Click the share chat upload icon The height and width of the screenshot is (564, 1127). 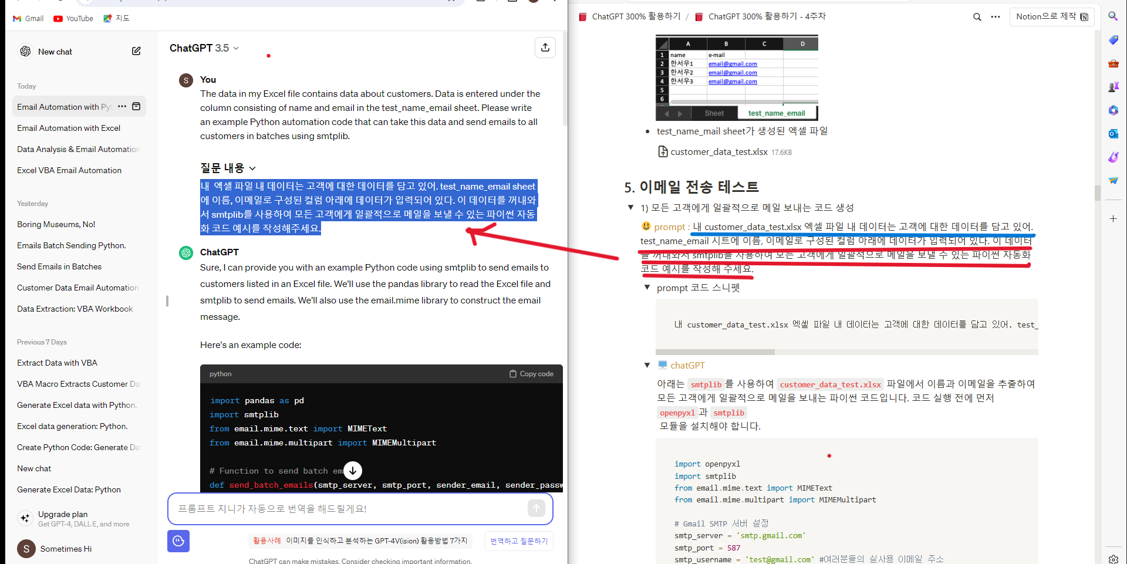click(x=545, y=48)
